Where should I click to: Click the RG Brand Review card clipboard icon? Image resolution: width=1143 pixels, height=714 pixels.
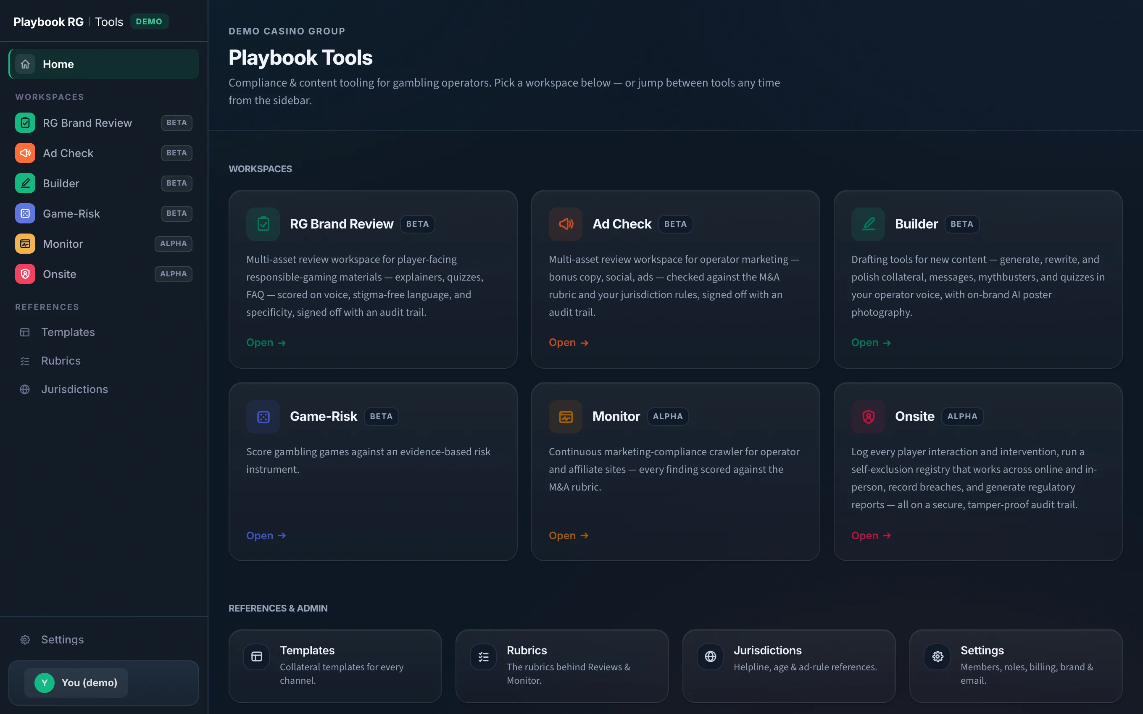(x=263, y=224)
